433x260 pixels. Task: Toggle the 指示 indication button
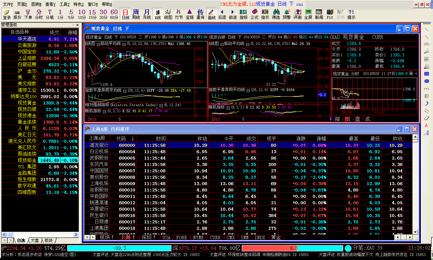click(x=265, y=14)
